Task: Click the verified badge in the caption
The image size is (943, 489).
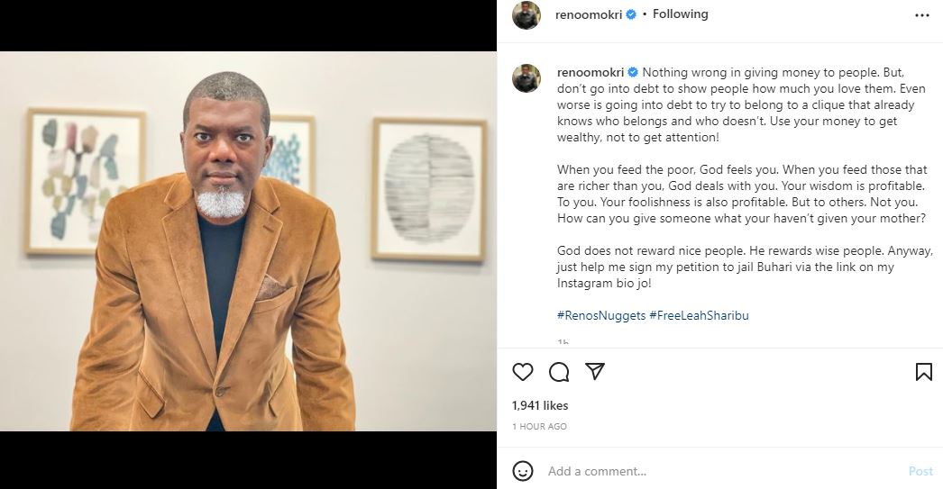Action: pyautogui.click(x=633, y=72)
